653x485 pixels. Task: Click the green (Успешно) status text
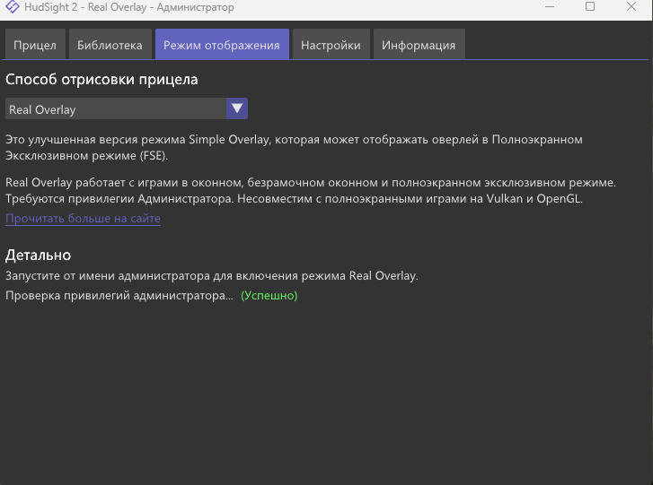269,296
